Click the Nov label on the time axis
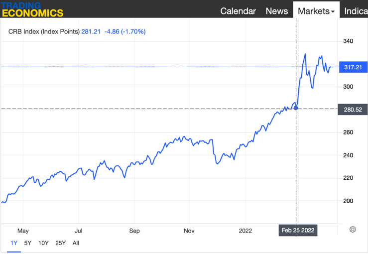 click(190, 231)
